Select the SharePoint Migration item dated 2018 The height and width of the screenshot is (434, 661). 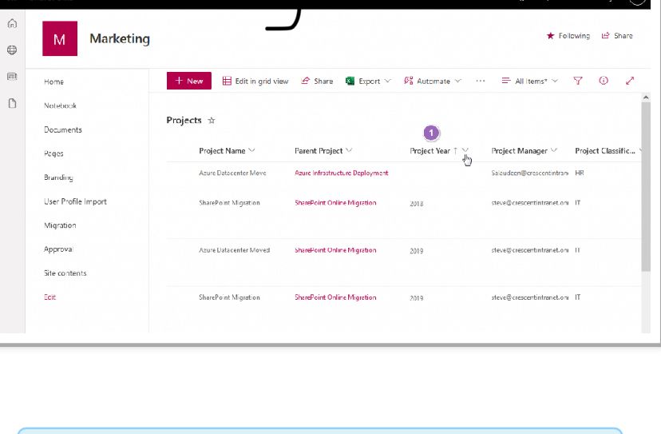[229, 203]
